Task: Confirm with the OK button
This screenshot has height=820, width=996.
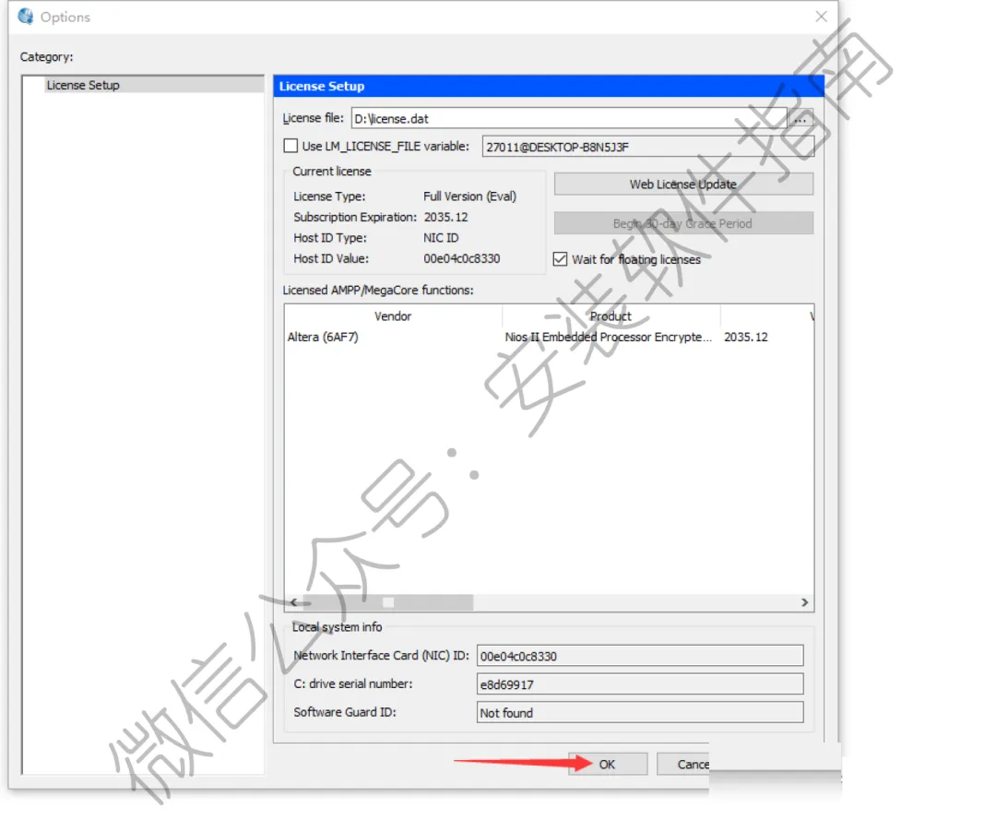Action: point(607,764)
